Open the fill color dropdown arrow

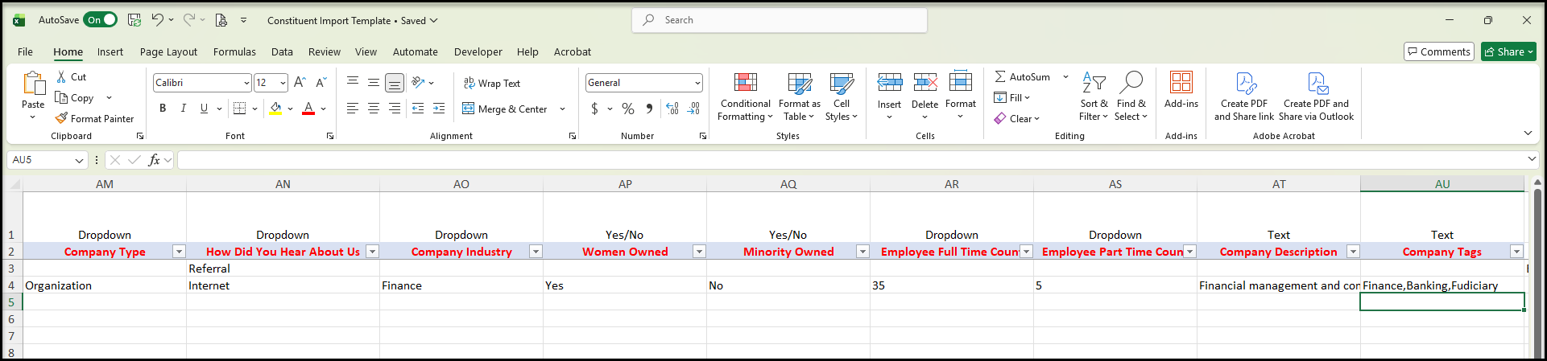click(290, 109)
